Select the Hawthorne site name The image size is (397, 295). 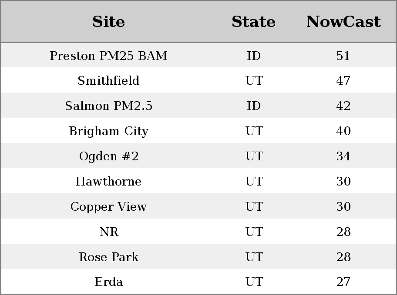click(x=108, y=181)
